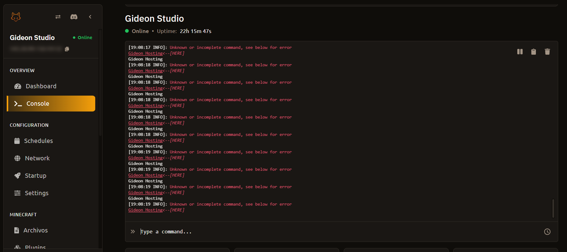Clear console with trash icon
This screenshot has width=567, height=252.
(x=547, y=52)
